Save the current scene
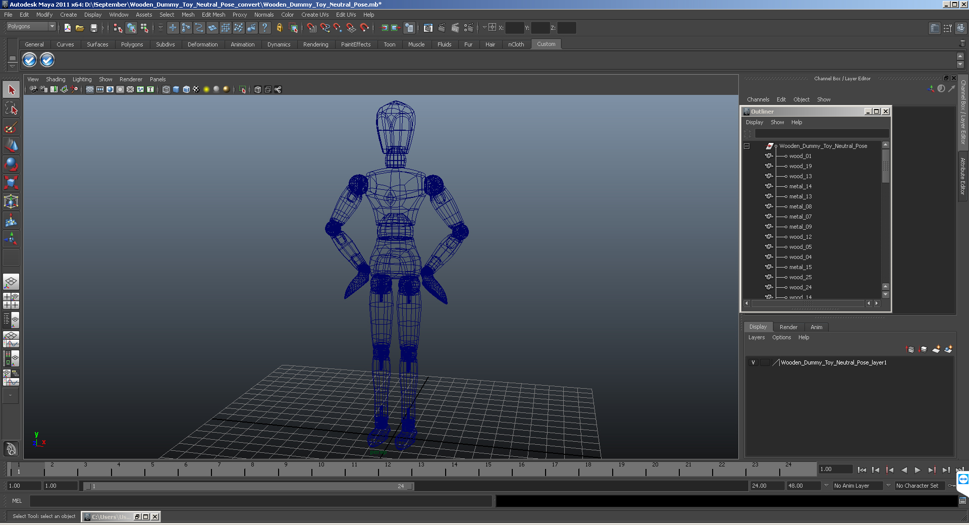 (x=93, y=28)
